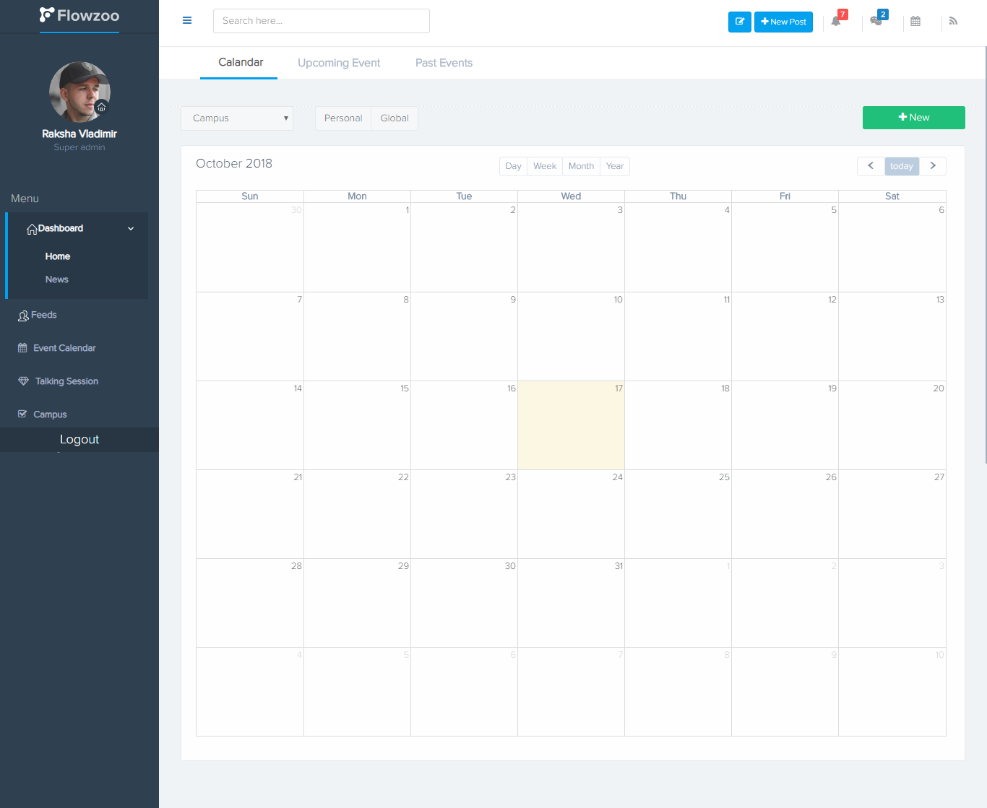This screenshot has width=987, height=808.
Task: Open the Campus dropdown
Action: 237,118
